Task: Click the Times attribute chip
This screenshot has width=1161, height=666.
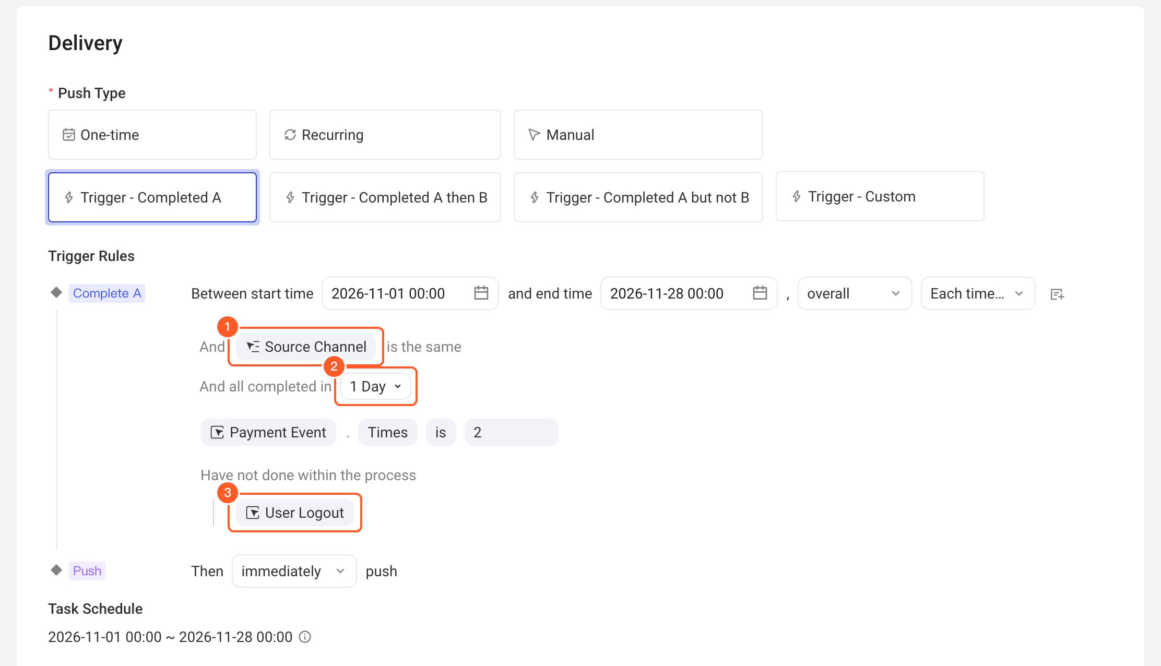Action: pyautogui.click(x=387, y=432)
